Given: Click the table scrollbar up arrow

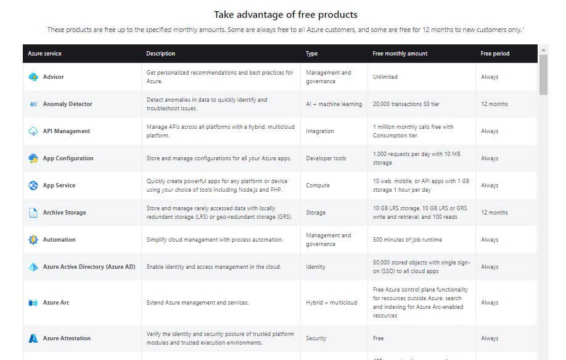Looking at the screenshot, I should coord(543,49).
